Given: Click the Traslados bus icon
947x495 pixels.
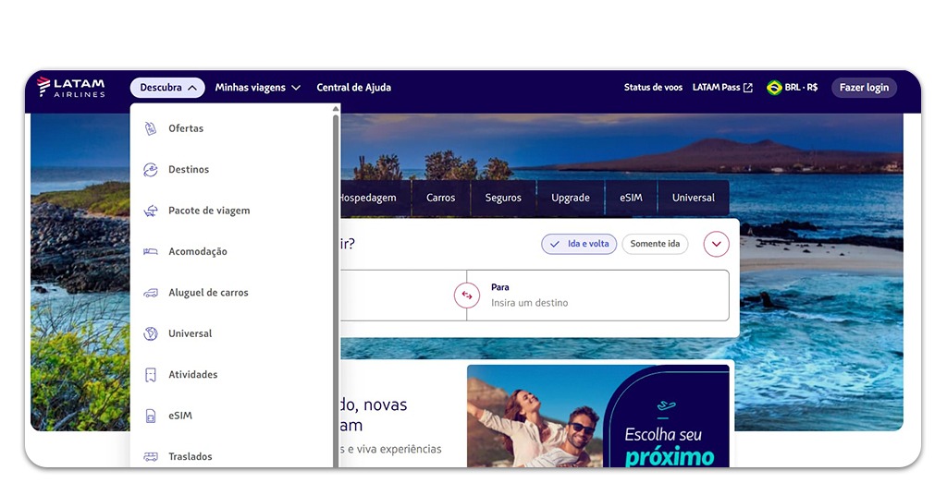Looking at the screenshot, I should (x=151, y=456).
